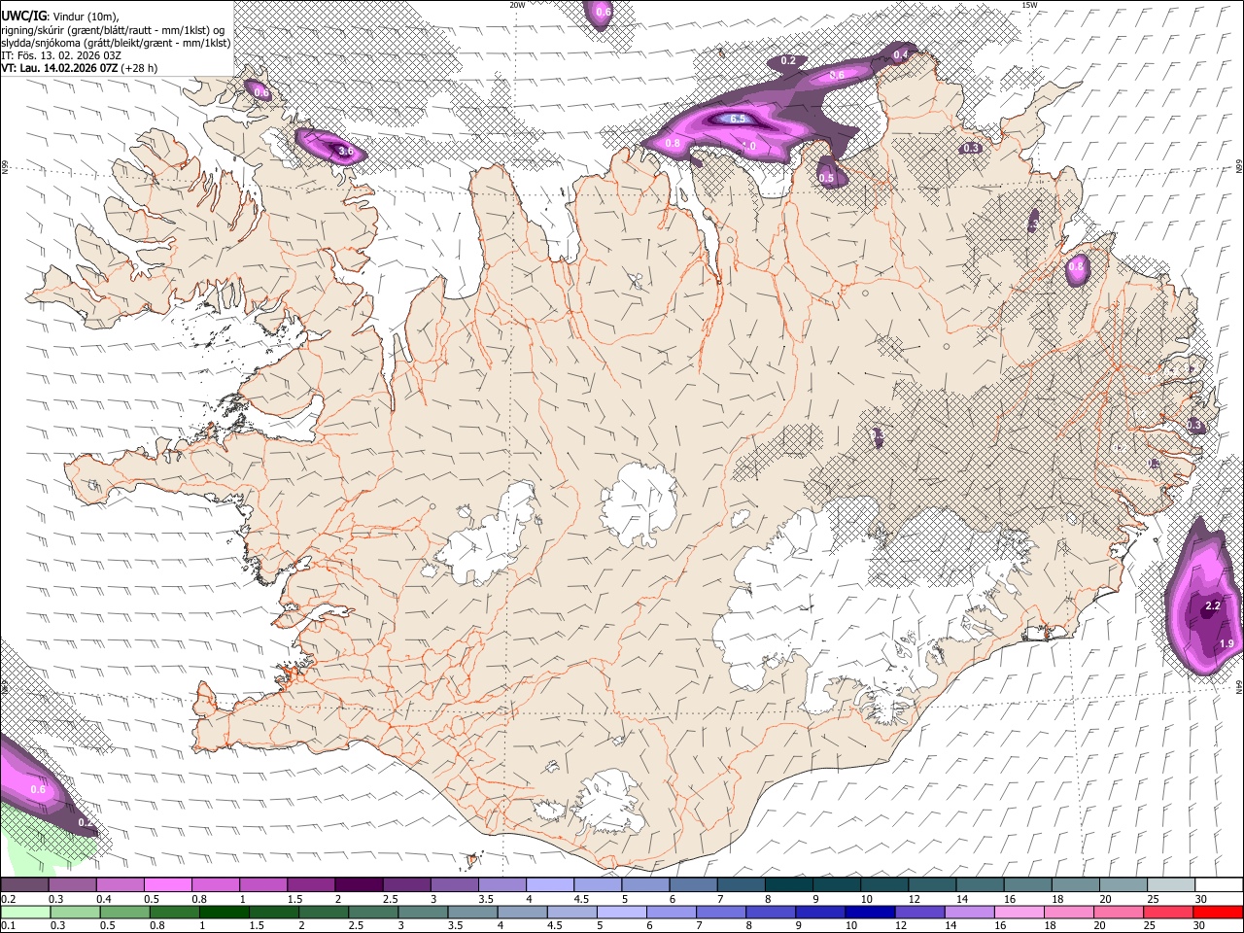This screenshot has width=1244, height=933.
Task: Click the 3.6 precipitation value near the Westfjords
Action: pos(345,151)
